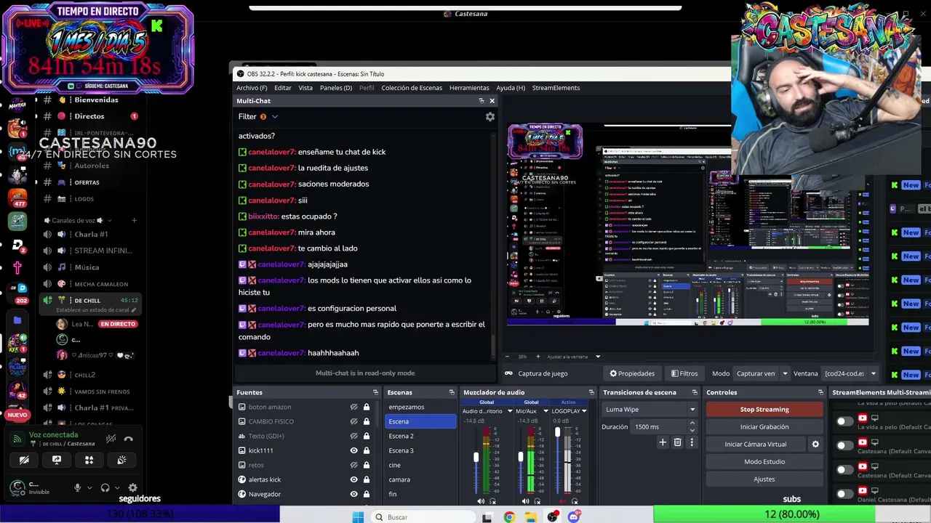Screen dimensions: 931x523
Task: Click the Propiedades button
Action: [x=632, y=373]
